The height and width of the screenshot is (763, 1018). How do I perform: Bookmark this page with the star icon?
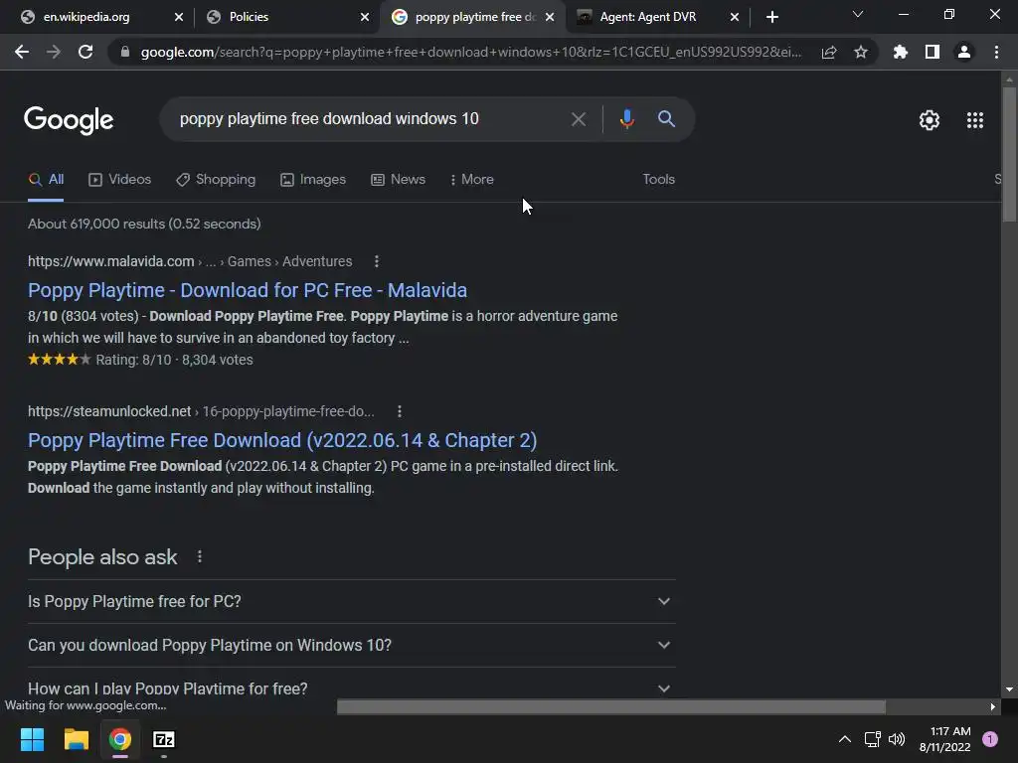pyautogui.click(x=861, y=52)
